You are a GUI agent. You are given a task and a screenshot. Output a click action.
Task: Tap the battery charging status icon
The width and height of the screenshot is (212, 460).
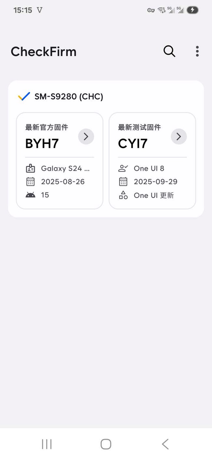pos(192,10)
